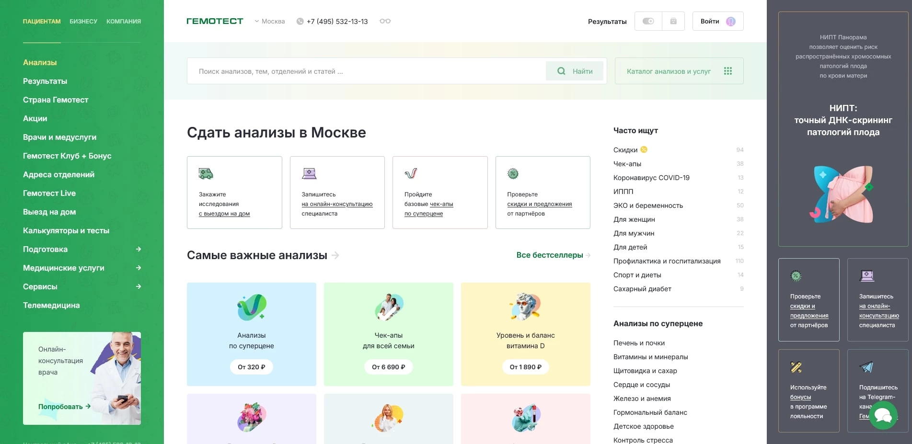Expand the Медицинские услуги submenu arrow
Screen dimensions: 912x444
tap(138, 268)
